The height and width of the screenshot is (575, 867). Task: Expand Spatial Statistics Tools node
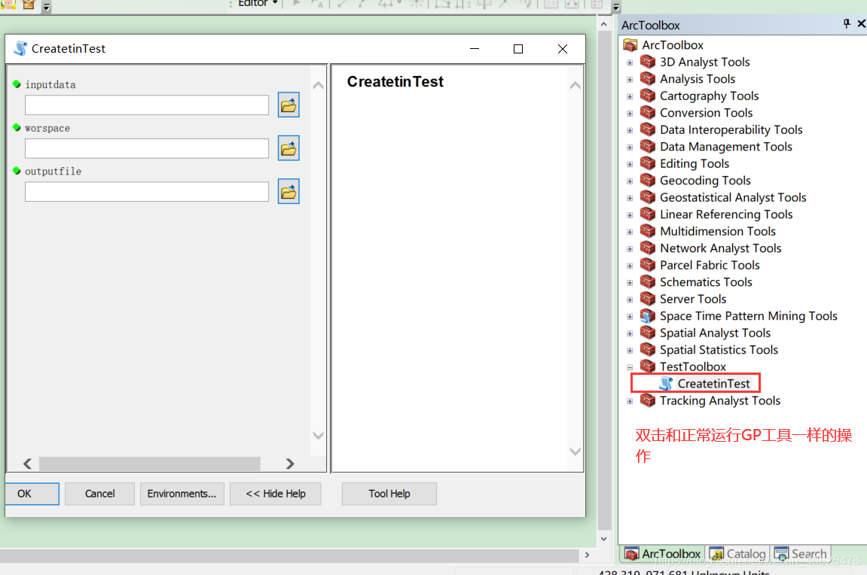630,351
